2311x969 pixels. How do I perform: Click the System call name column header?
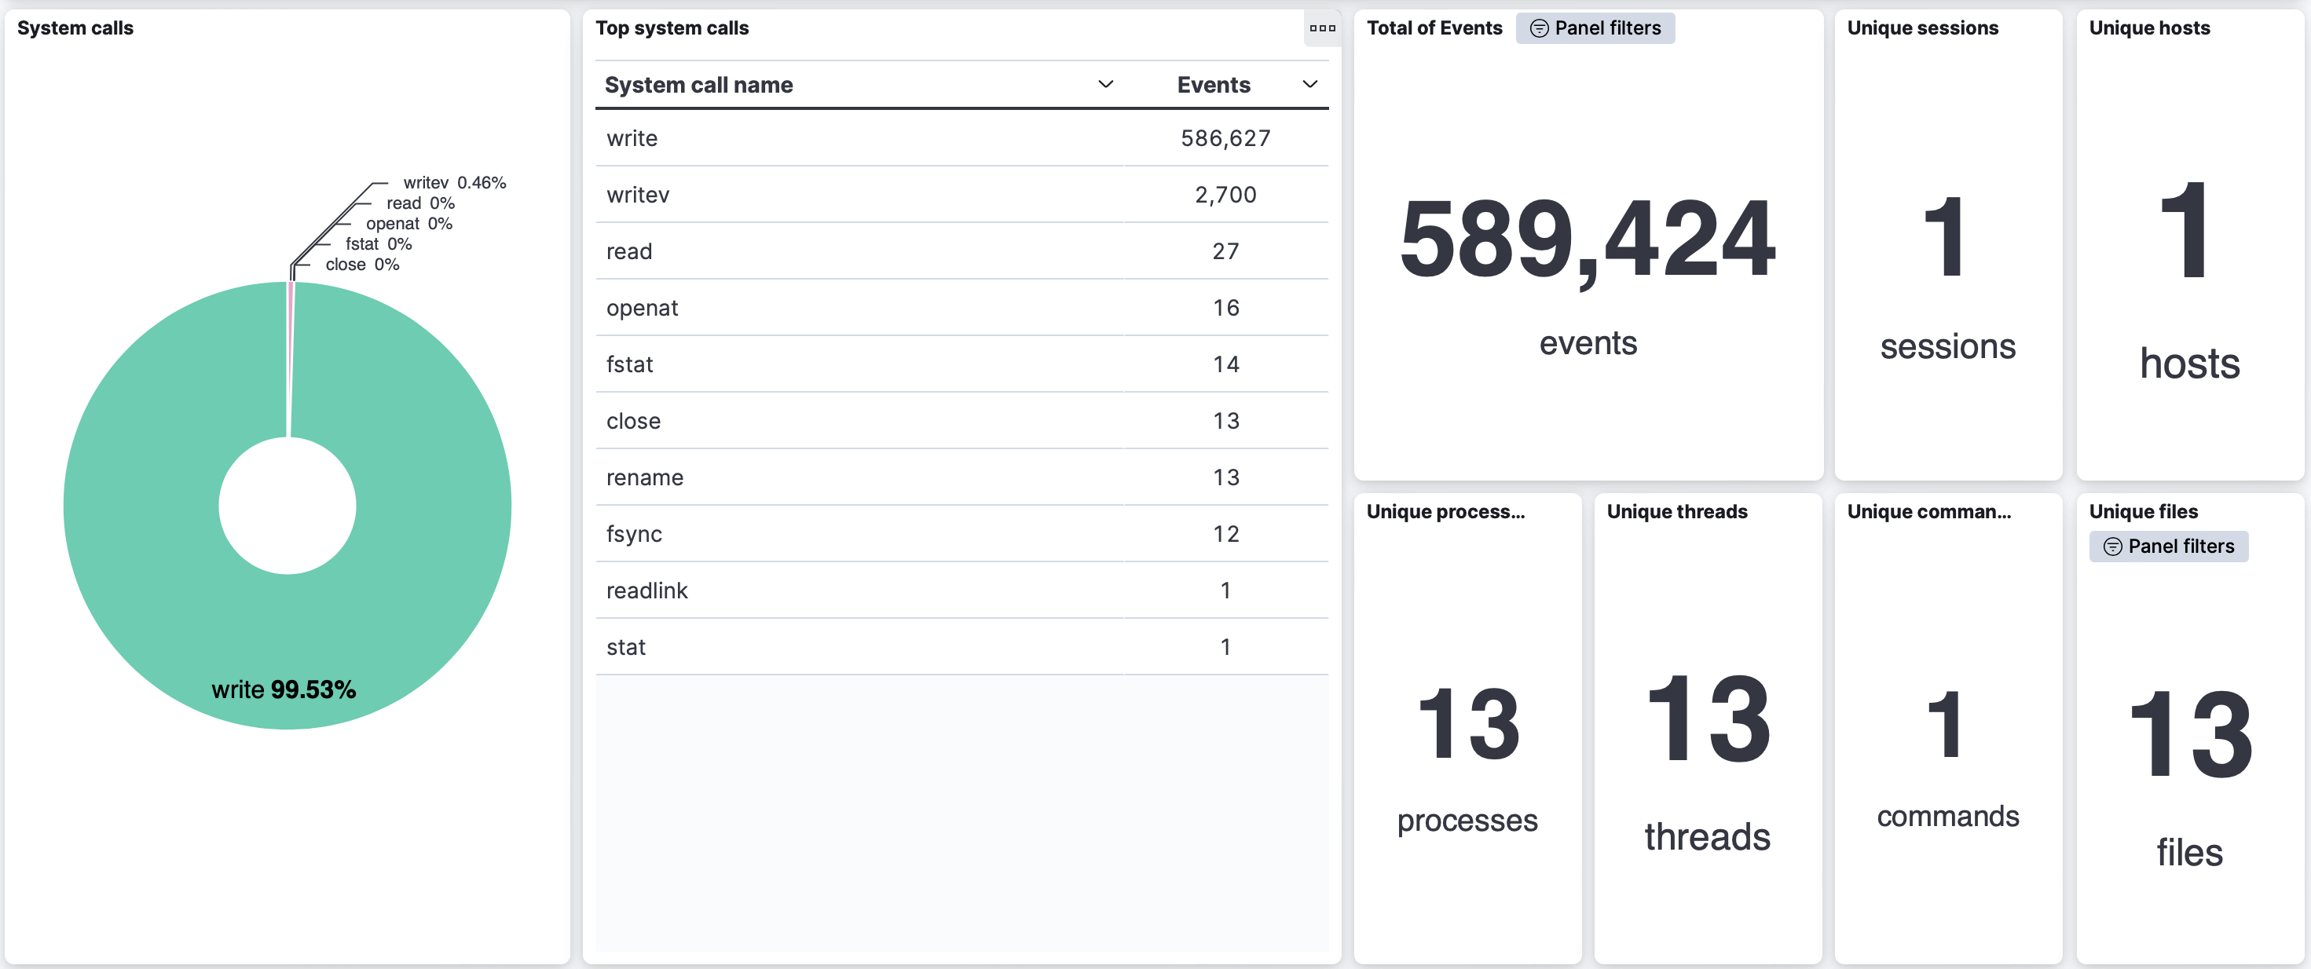click(698, 84)
